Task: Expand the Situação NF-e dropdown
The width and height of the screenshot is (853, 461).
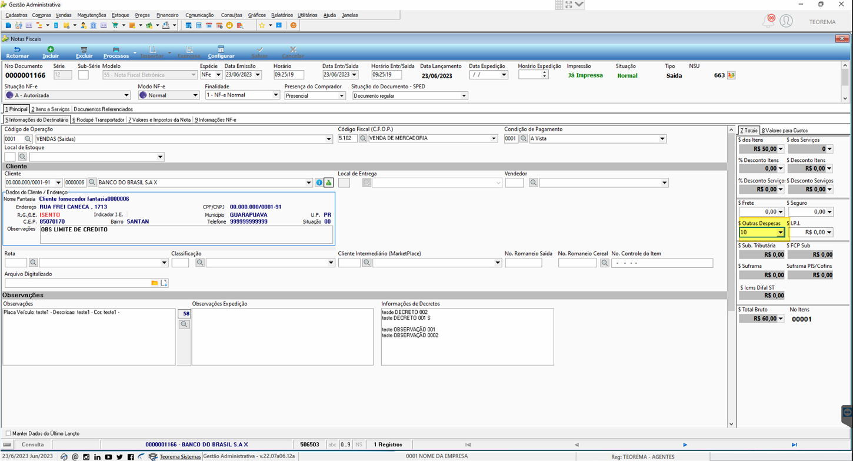Action: point(126,95)
